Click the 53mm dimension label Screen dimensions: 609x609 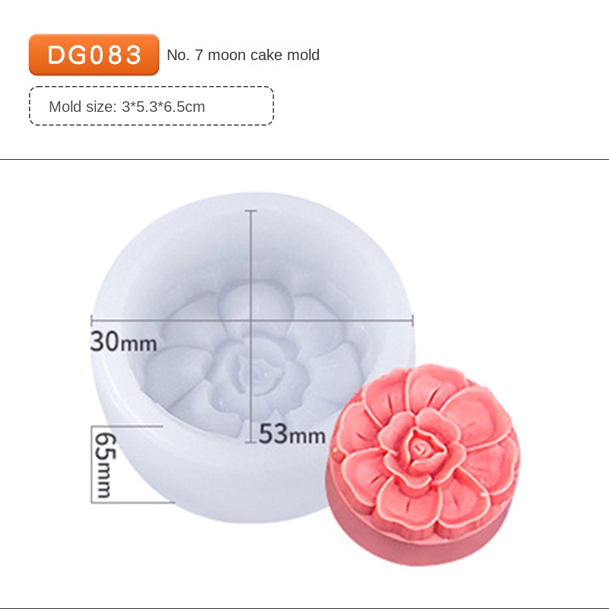292,434
